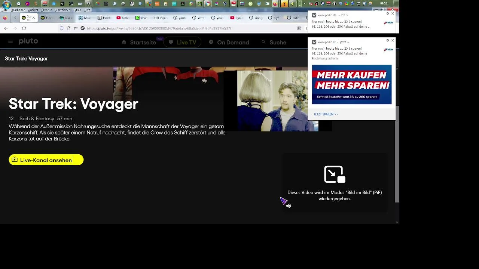Screen dimensions: 479x269
Task: Mute the video via speaker icon
Action: point(289,205)
